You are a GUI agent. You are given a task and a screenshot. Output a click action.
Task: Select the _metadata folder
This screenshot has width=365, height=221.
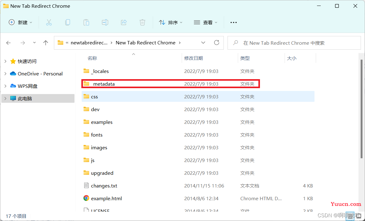[198, 84]
